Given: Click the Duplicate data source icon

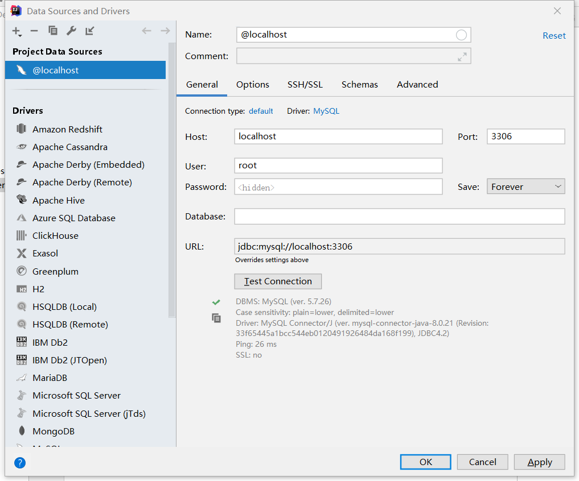Looking at the screenshot, I should 53,31.
